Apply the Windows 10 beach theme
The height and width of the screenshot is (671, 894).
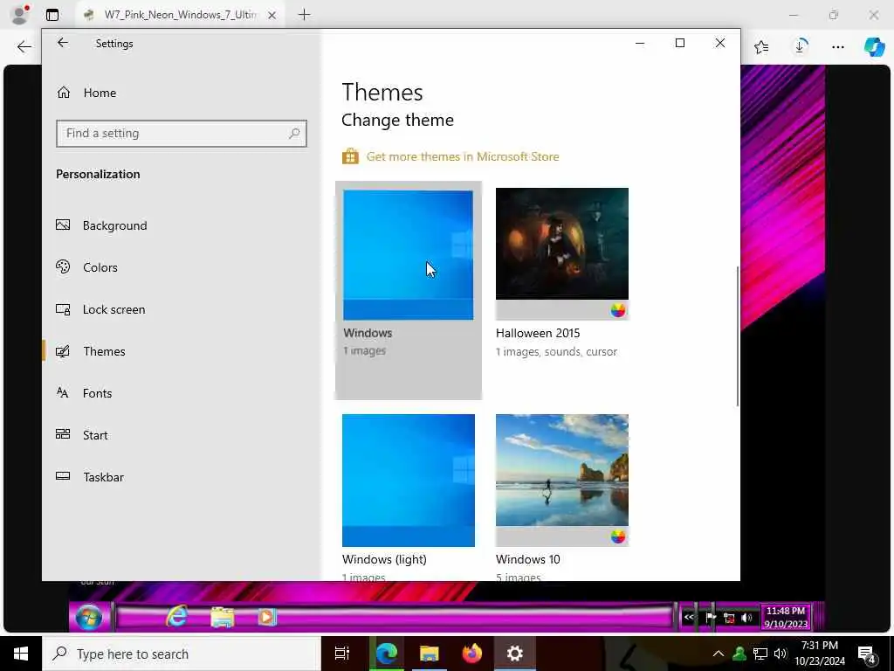click(562, 481)
